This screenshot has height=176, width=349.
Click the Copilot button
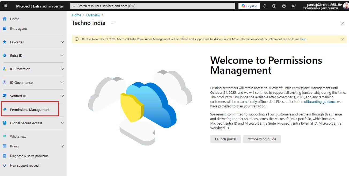click(249, 6)
